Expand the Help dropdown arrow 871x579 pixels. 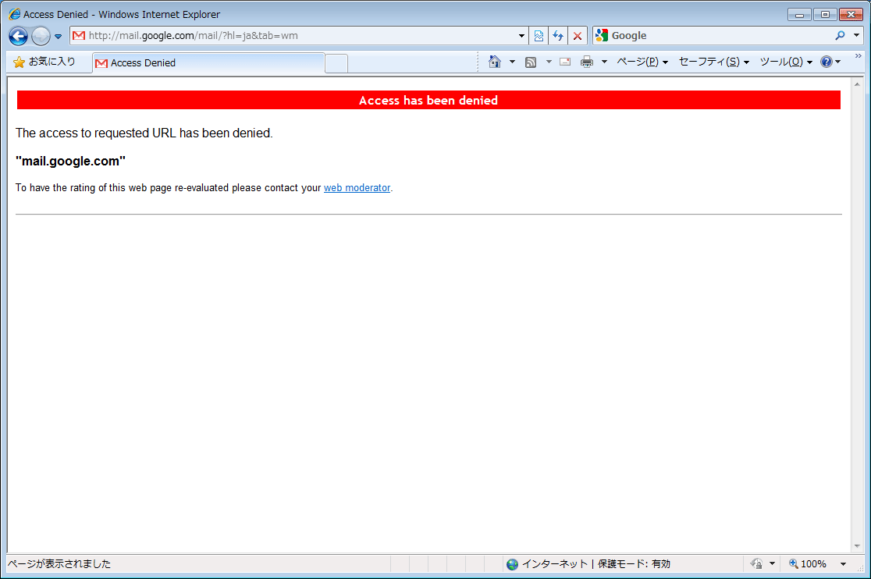837,62
